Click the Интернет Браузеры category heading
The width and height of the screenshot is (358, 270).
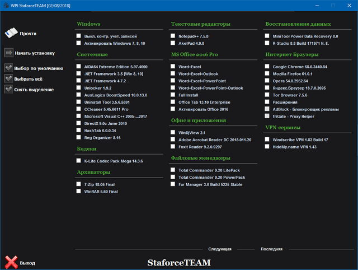click(292, 54)
